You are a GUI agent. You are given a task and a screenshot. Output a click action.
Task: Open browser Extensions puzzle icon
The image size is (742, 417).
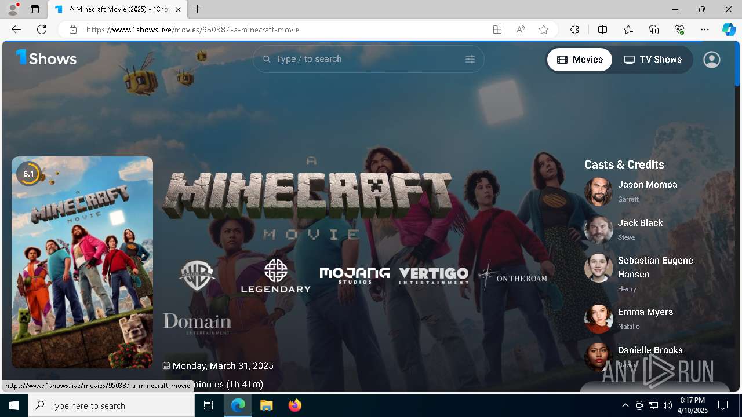tap(574, 30)
